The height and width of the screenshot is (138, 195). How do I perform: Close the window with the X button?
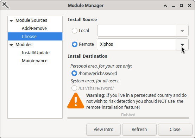click(x=189, y=6)
